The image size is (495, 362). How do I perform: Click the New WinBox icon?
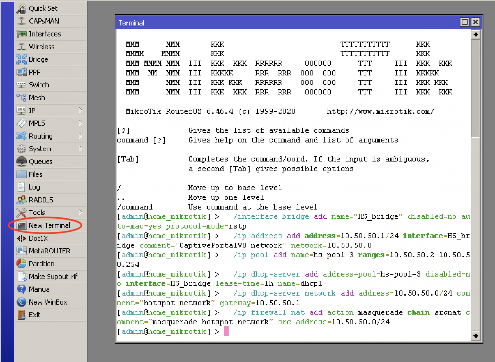coord(21,302)
